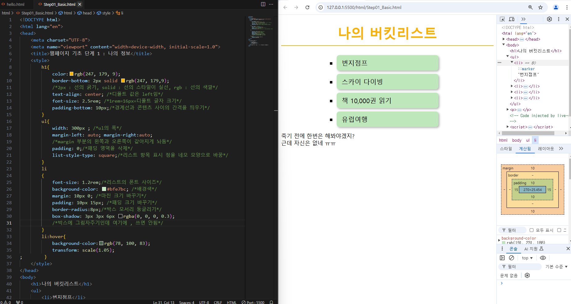Open DevTools customize three-dot menu
This screenshot has height=304, width=571.
(x=558, y=19)
